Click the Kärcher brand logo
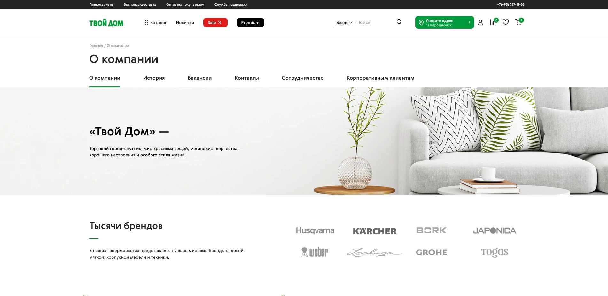The height and width of the screenshot is (296, 608). (x=375, y=231)
